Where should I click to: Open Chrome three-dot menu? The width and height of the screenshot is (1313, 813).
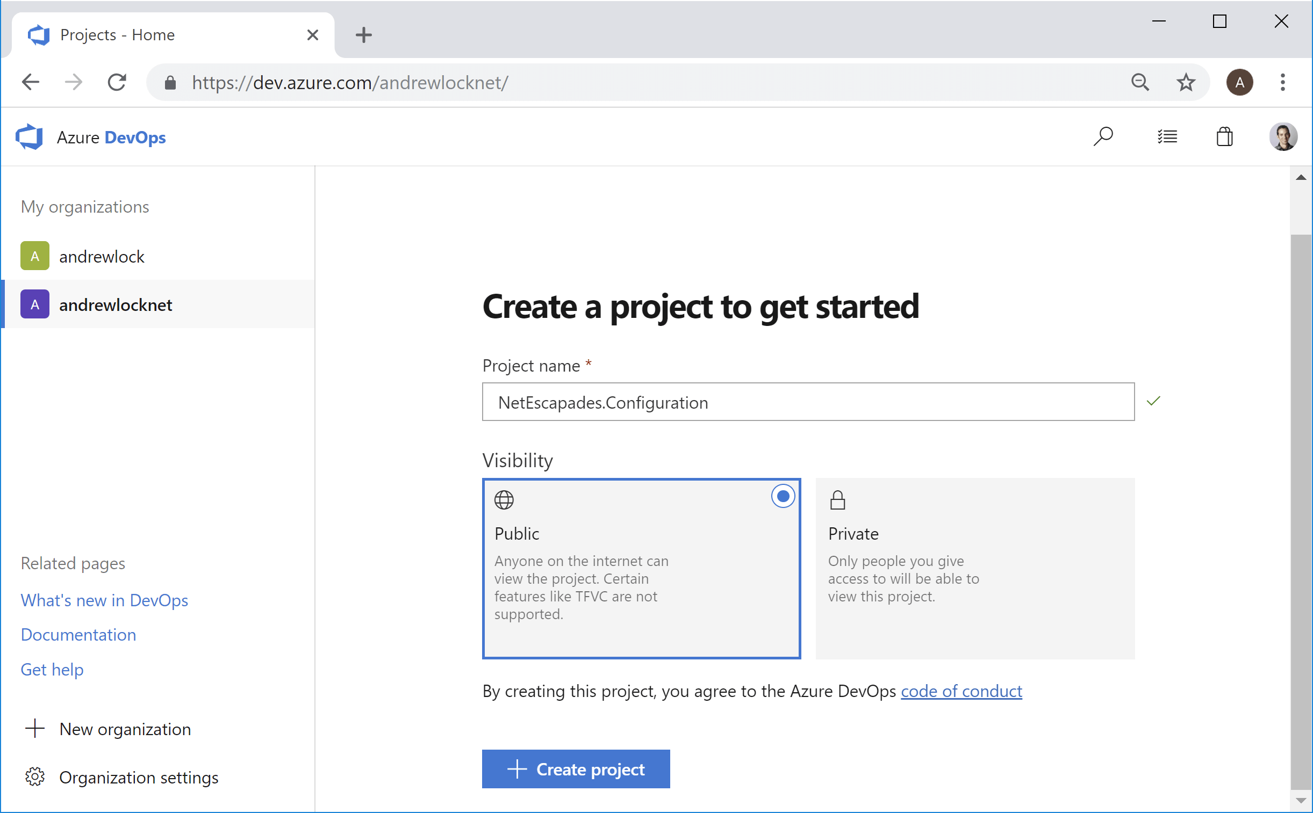click(x=1282, y=82)
